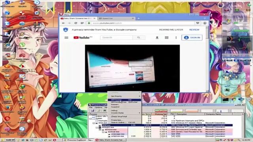Click the privacy shield icon in reminder banner
This screenshot has height=142, width=253.
click(x=66, y=30)
